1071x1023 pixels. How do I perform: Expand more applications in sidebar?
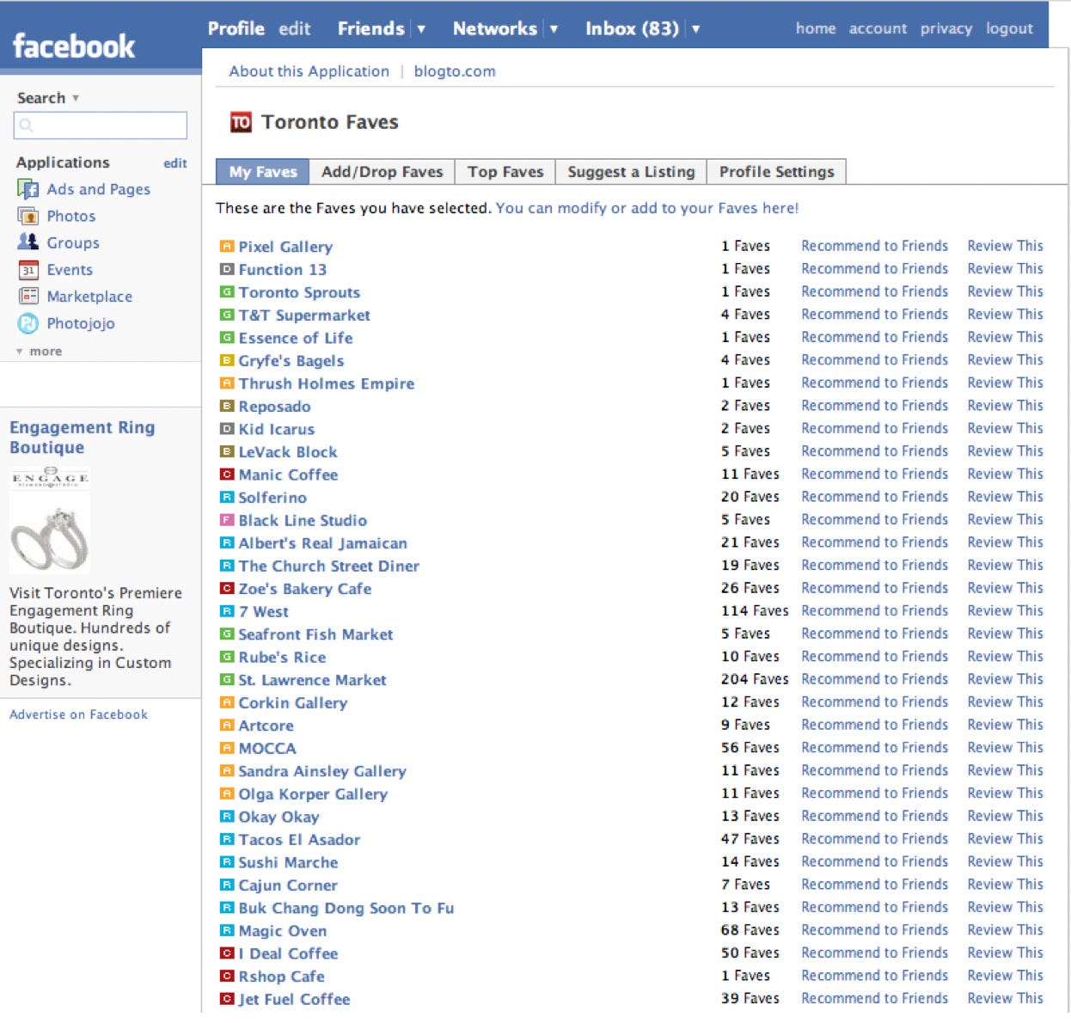coord(40,352)
